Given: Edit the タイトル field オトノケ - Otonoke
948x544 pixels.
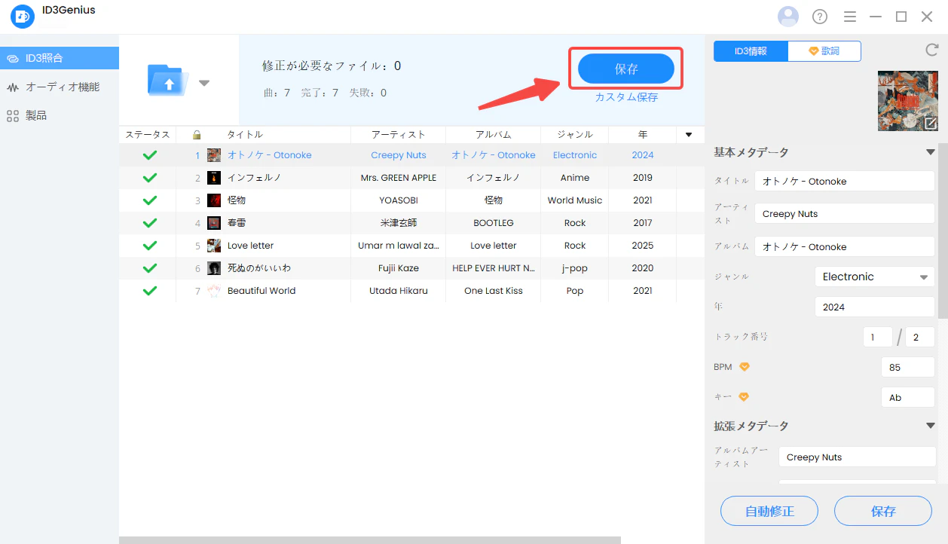Looking at the screenshot, I should pyautogui.click(x=845, y=181).
